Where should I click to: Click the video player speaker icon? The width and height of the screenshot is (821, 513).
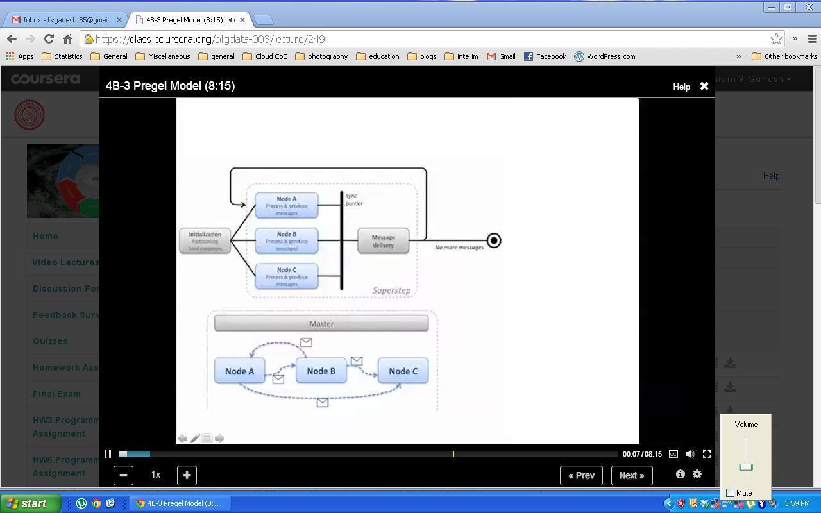click(690, 454)
